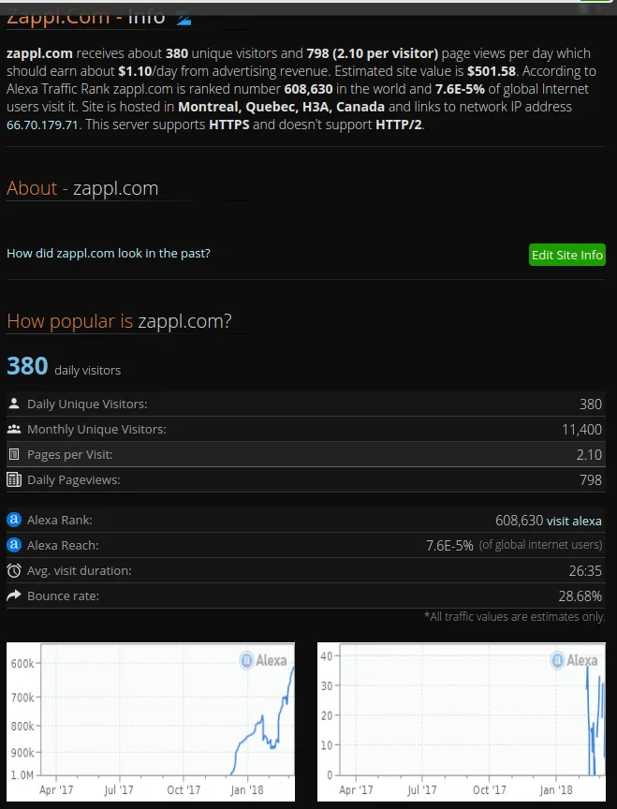Viewport: 617px width, 809px height.
Task: Click the 66.70.179.71 IP address link
Action: (42, 125)
